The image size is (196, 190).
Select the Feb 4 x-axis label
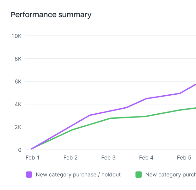click(146, 158)
